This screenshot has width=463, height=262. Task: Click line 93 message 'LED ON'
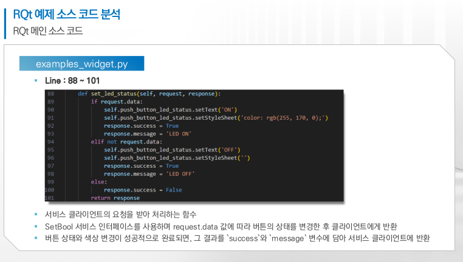(148, 134)
